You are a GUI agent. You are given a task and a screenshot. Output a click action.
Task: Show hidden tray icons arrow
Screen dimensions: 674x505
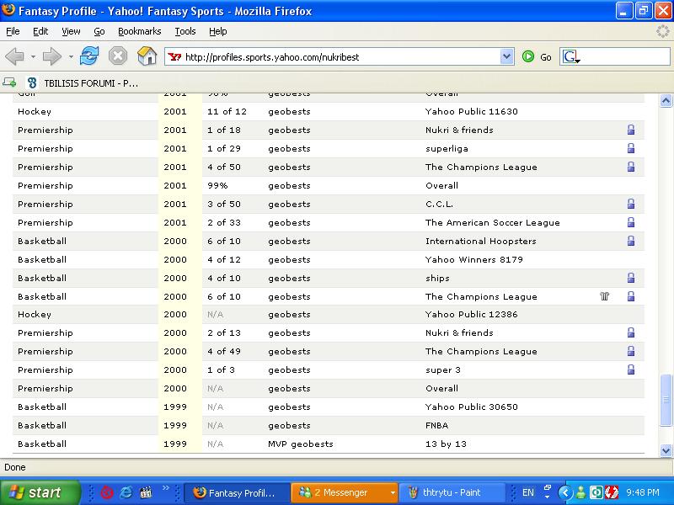click(565, 492)
